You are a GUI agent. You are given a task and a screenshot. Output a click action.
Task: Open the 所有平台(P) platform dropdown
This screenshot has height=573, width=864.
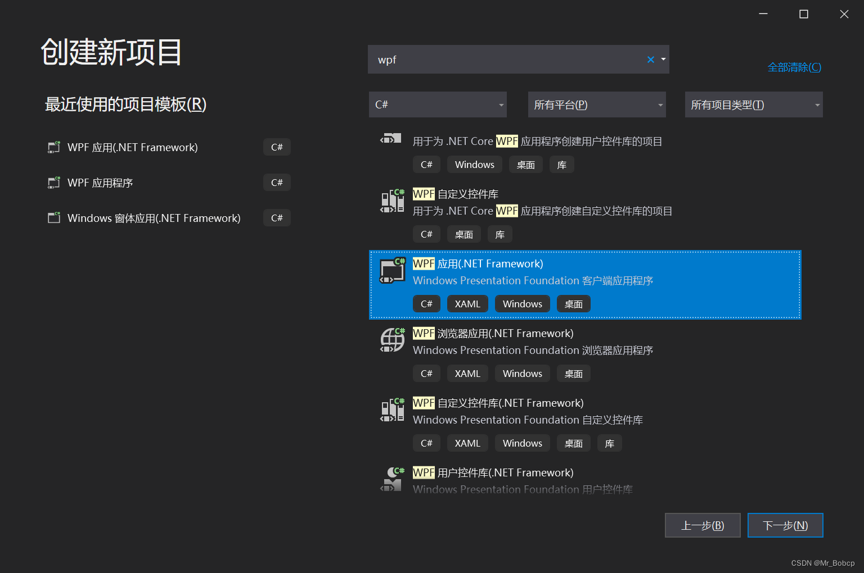tap(597, 104)
